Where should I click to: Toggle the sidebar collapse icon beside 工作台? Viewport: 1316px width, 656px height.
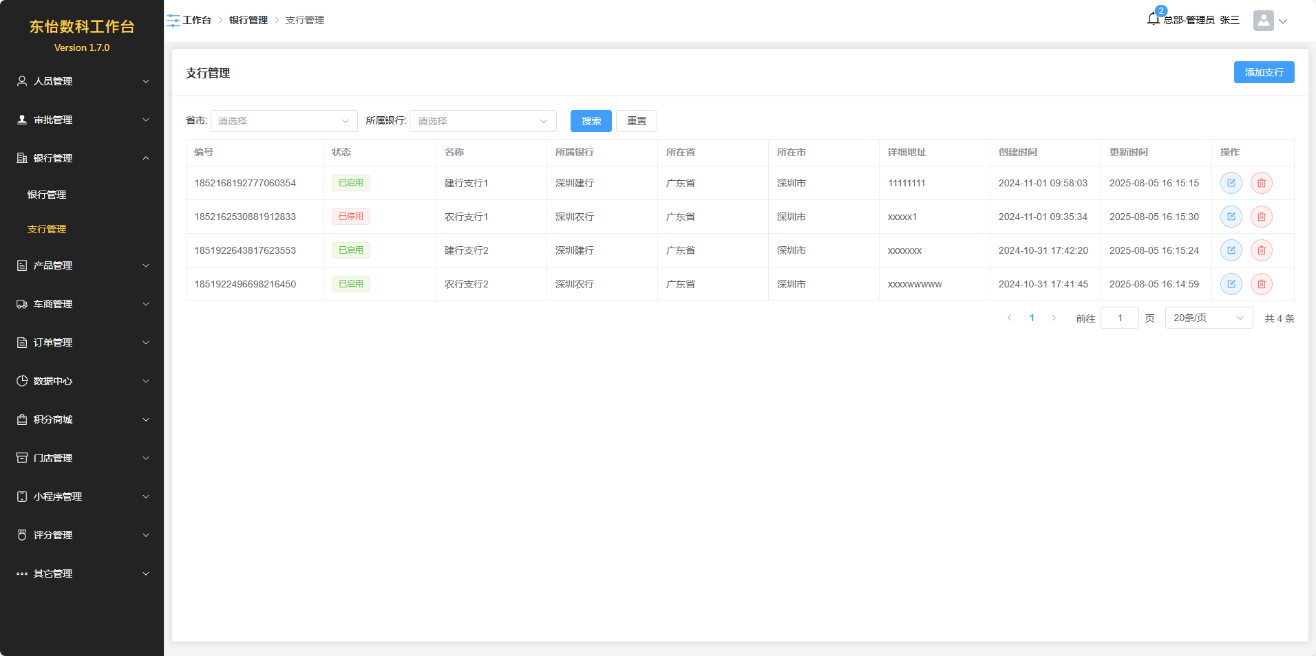click(173, 21)
